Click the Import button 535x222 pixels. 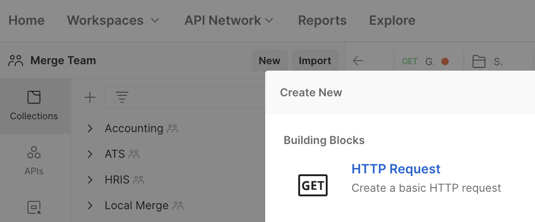(315, 61)
